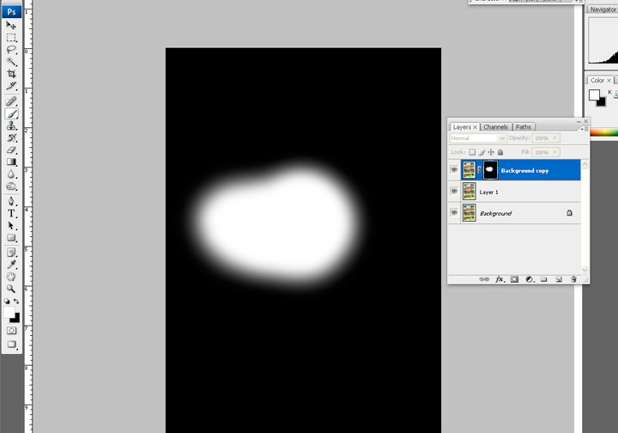Open the blend mode Normal dropdown

coord(478,138)
